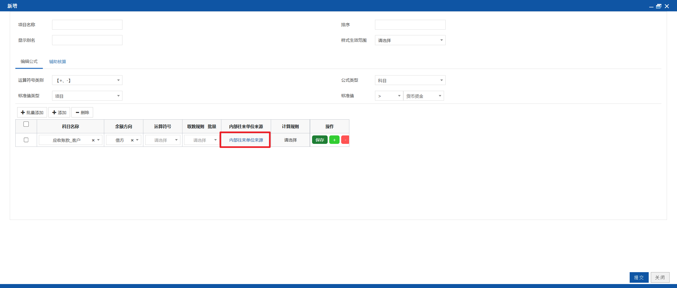Open the 内部往来单位来源 link in row
Screen dimensions: 677x288
pos(246,140)
